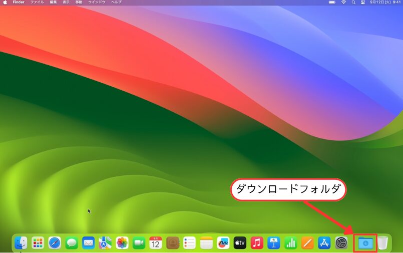Launch Safari from the Dock
This screenshot has width=403, height=253.
point(55,243)
